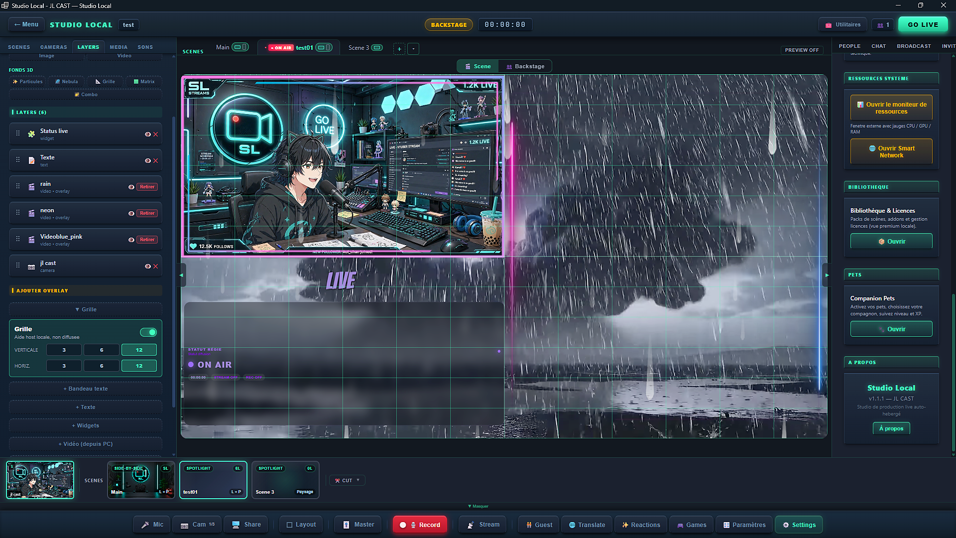The width and height of the screenshot is (956, 538).
Task: Click the GO LIVE button
Action: [923, 24]
